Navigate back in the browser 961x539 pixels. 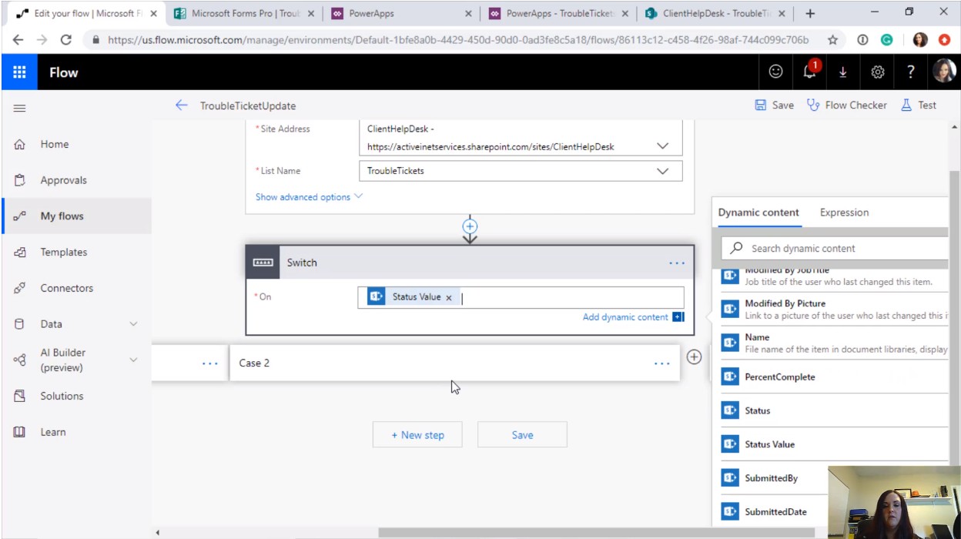pyautogui.click(x=18, y=40)
